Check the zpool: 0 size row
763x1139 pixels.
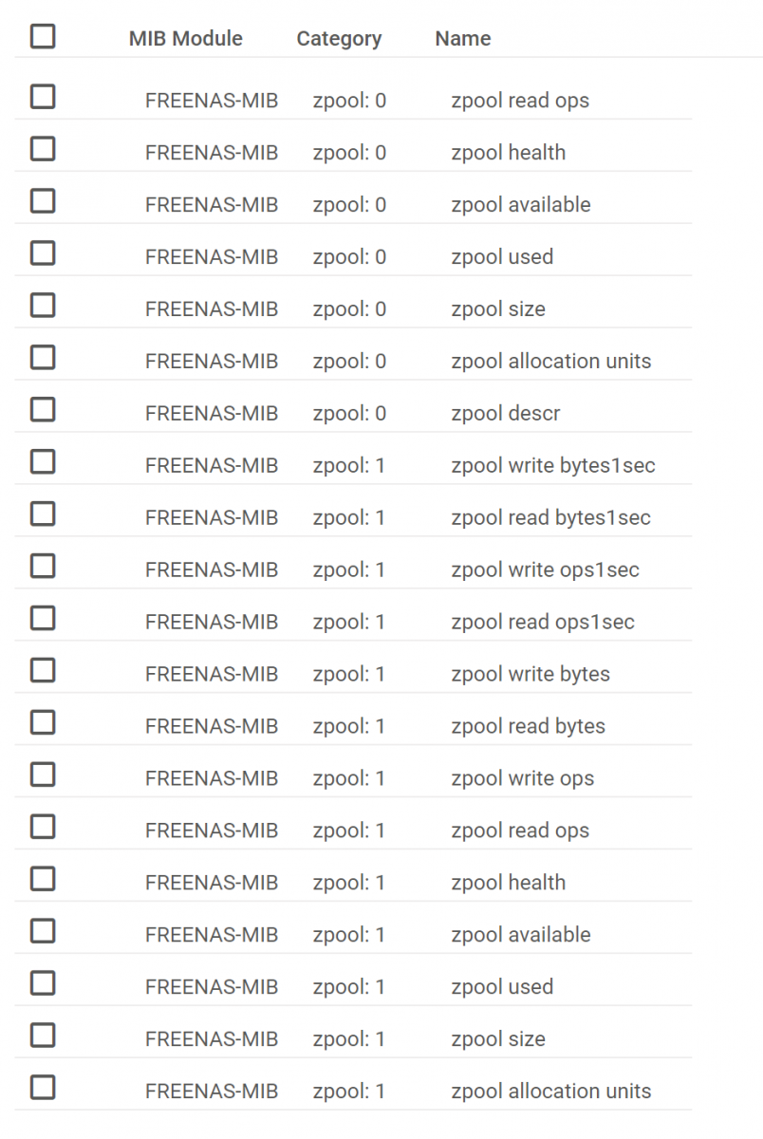(43, 306)
